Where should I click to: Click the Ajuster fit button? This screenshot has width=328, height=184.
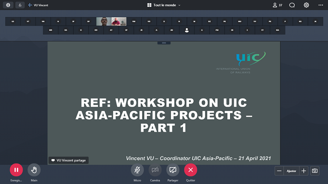[292, 171]
